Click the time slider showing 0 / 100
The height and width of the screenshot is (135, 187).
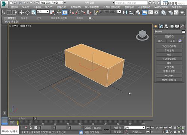(22, 118)
